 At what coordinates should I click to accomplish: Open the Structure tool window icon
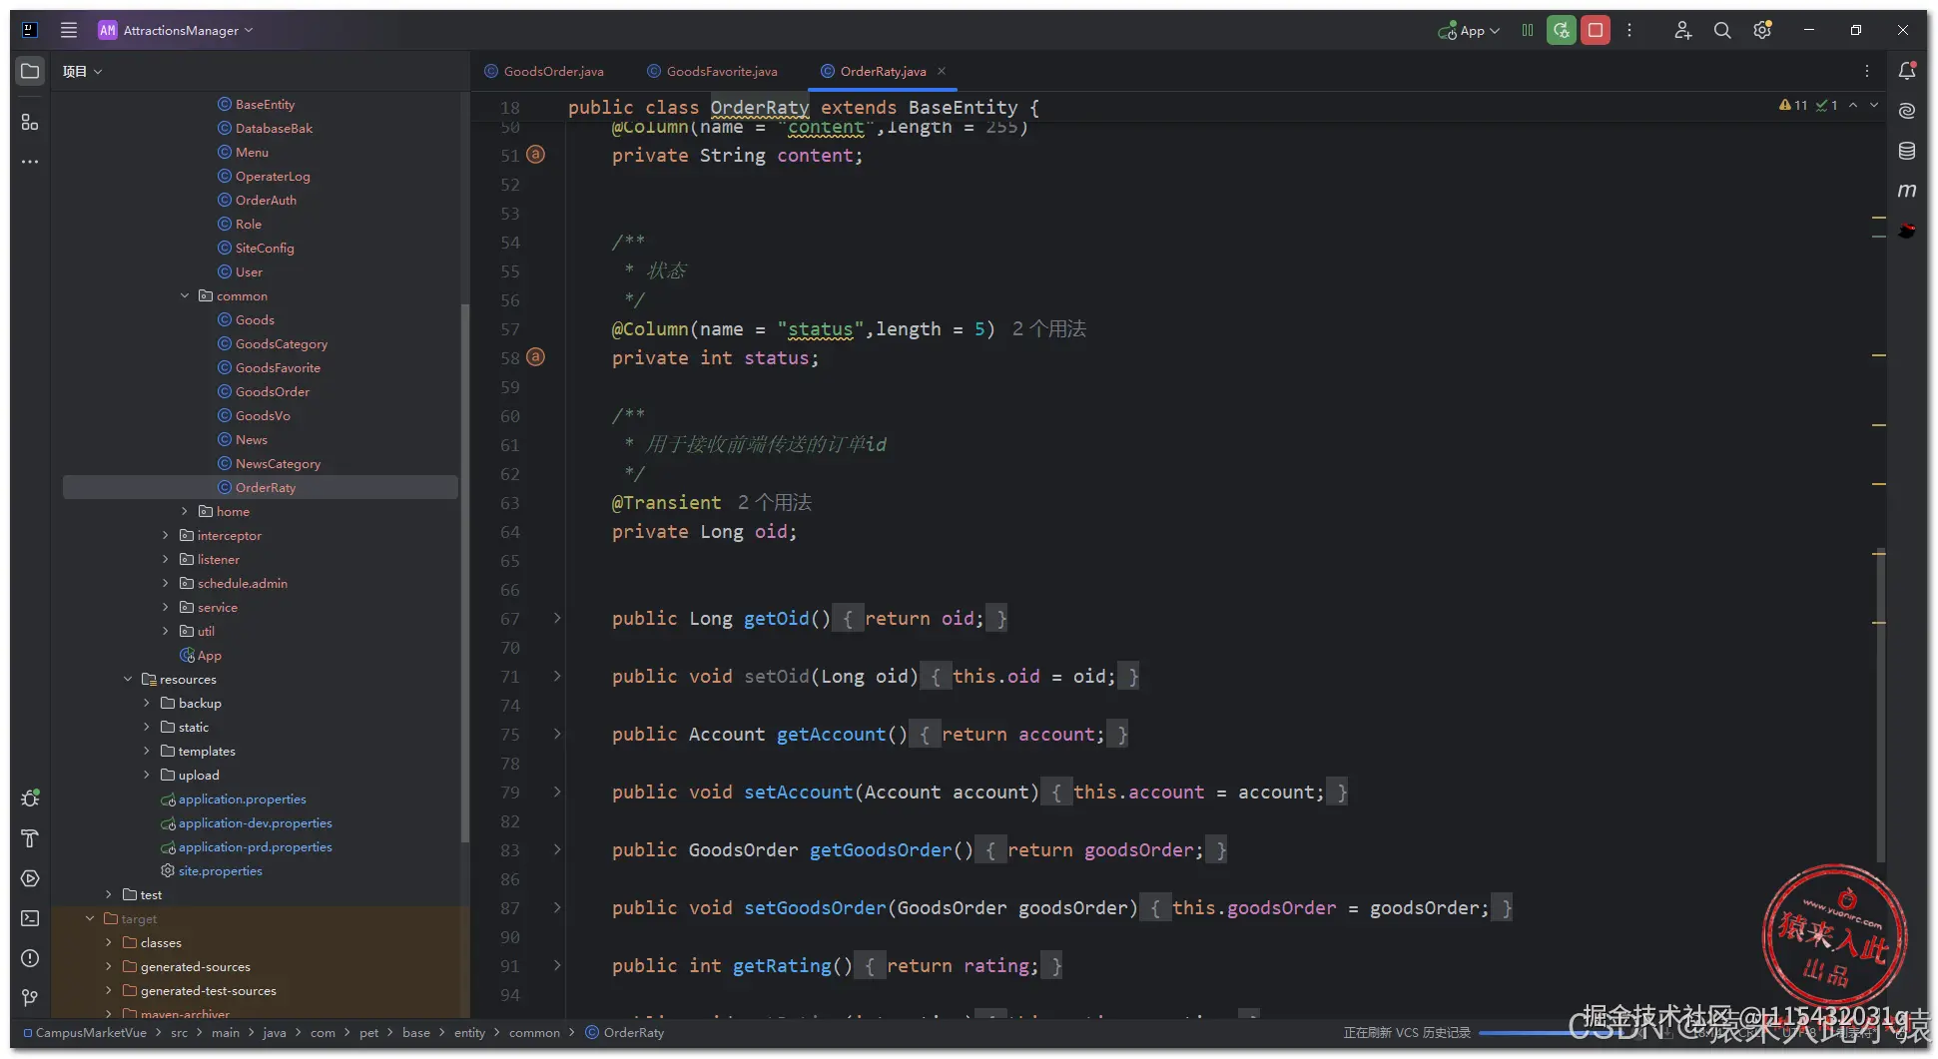tap(30, 122)
